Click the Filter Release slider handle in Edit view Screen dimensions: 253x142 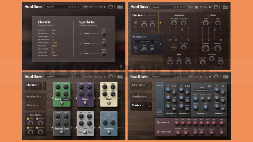point(221,40)
